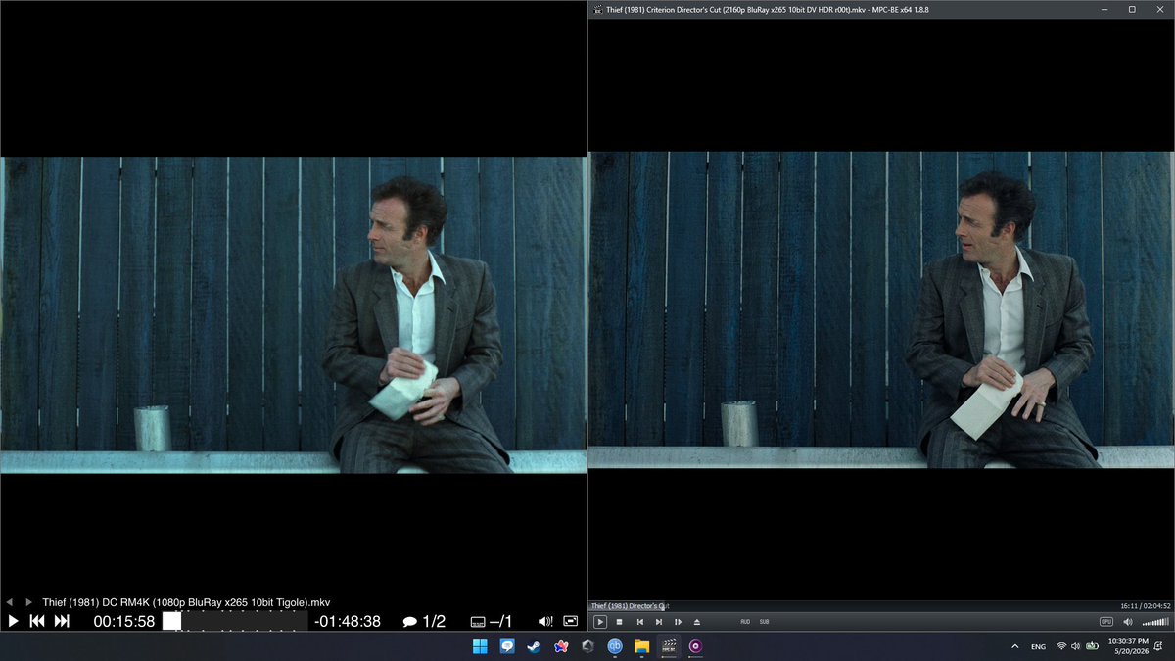Toggle the GPU decoding indicator

tap(1106, 621)
